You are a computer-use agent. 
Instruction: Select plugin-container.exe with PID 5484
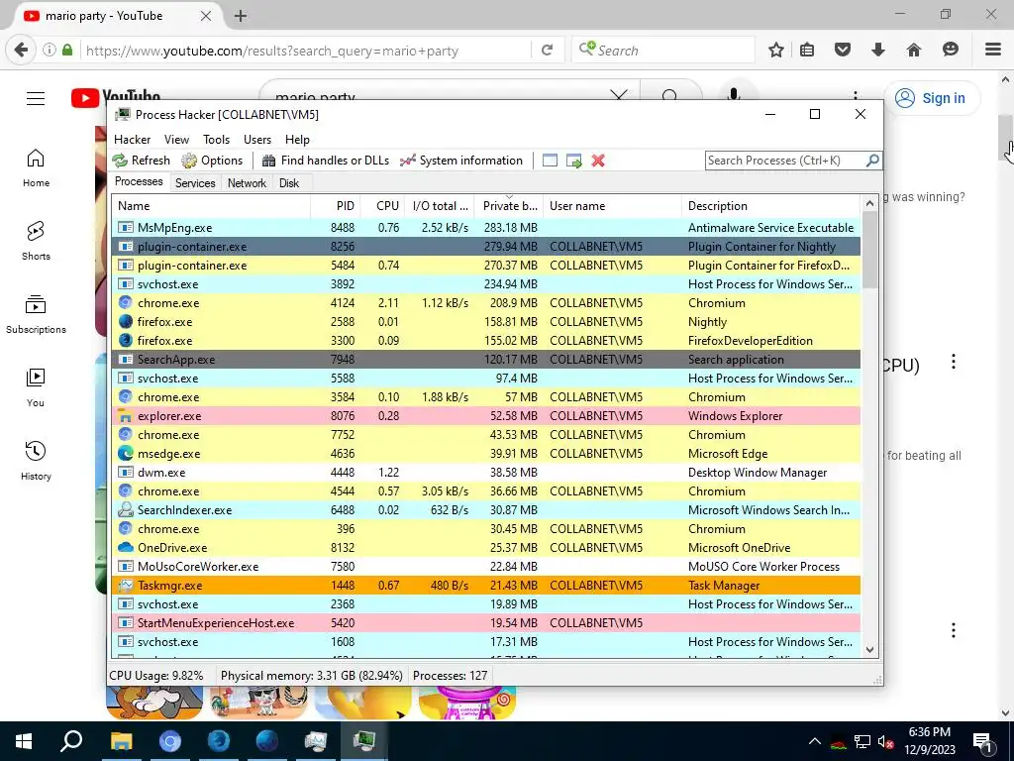[x=485, y=266]
